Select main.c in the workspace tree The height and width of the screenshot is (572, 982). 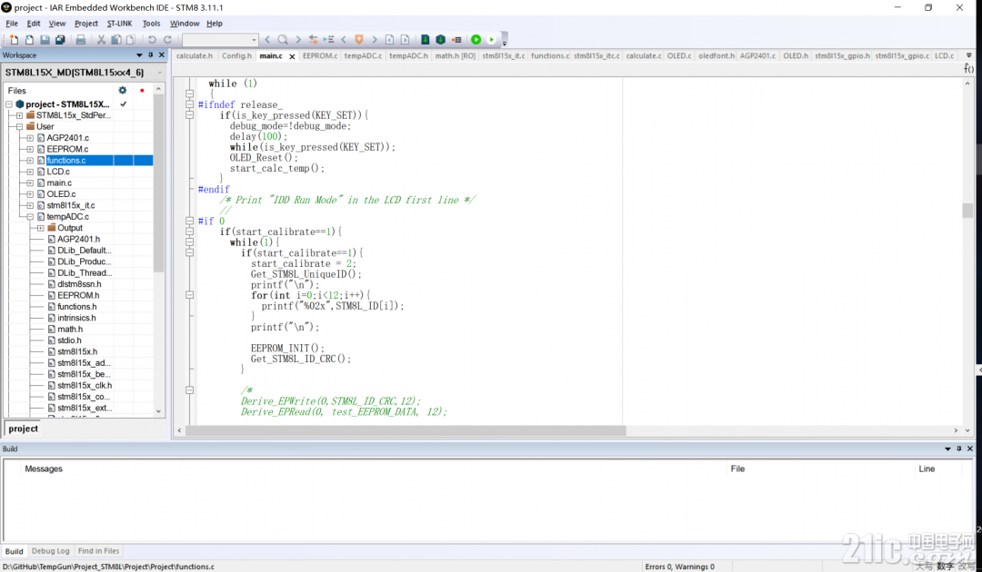59,183
